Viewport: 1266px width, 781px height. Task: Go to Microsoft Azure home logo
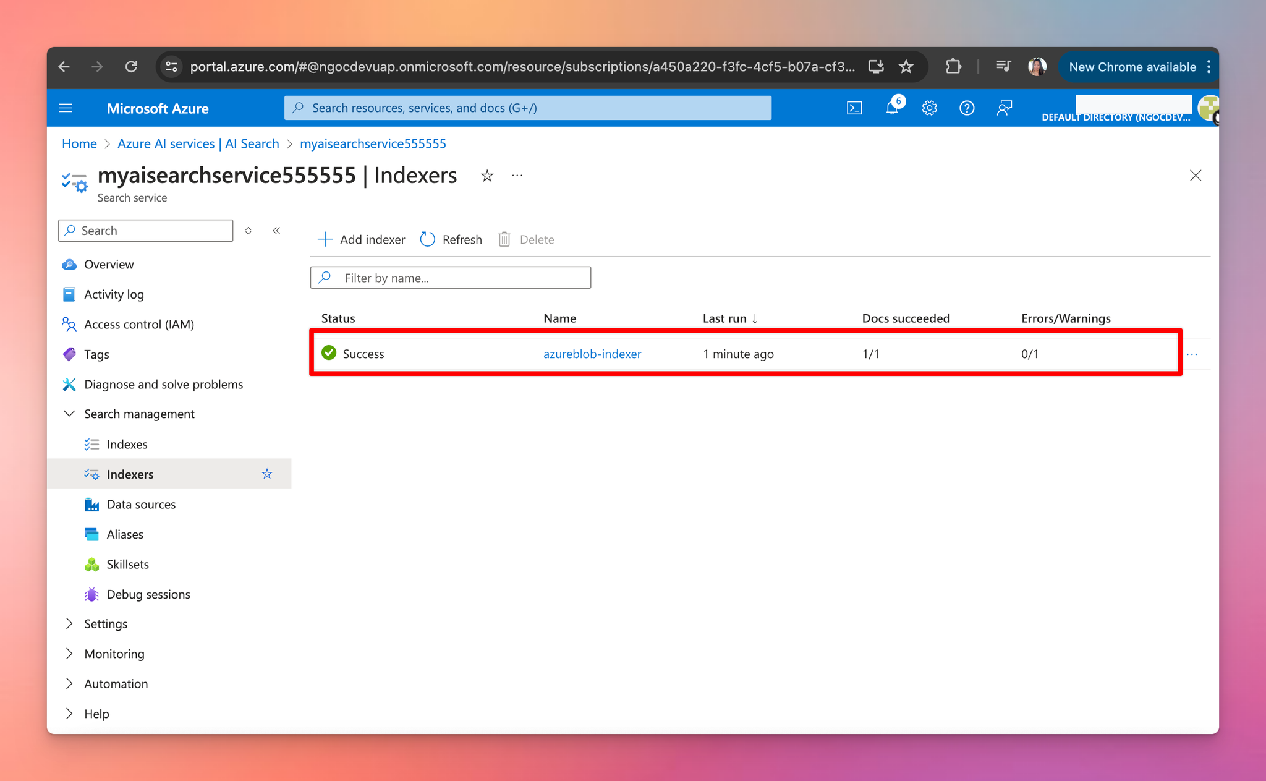coord(158,108)
